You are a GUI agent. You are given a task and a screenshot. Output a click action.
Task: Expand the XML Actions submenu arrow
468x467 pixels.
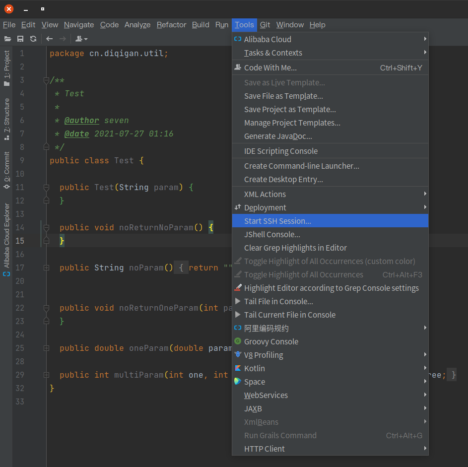coord(425,194)
